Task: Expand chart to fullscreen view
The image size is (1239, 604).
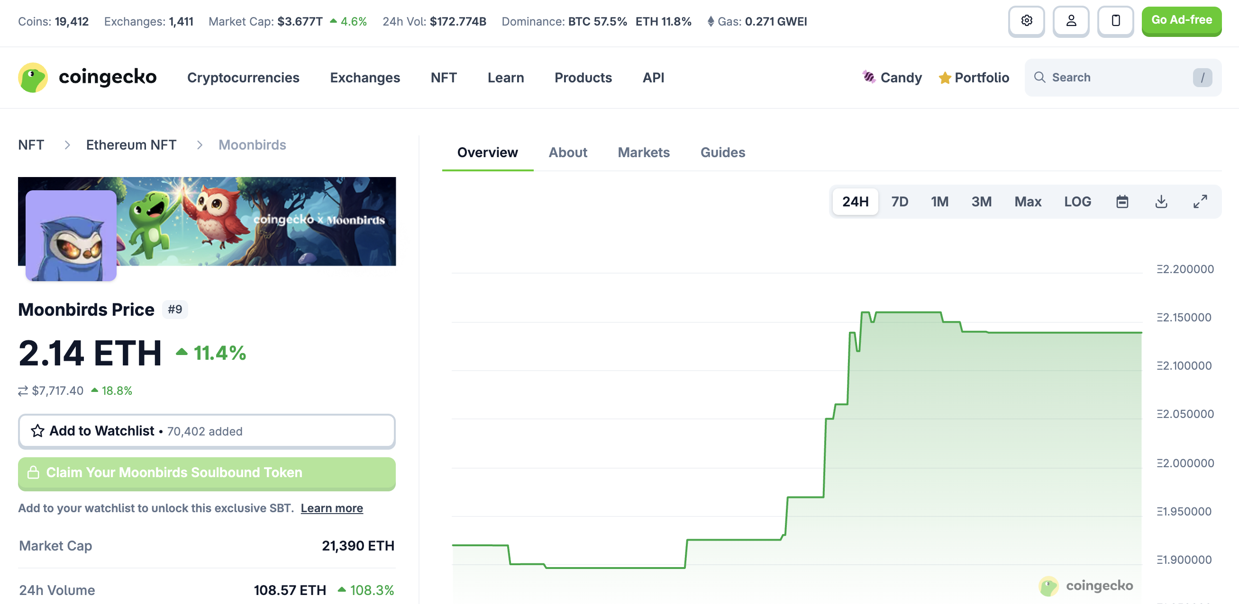Action: click(x=1200, y=201)
